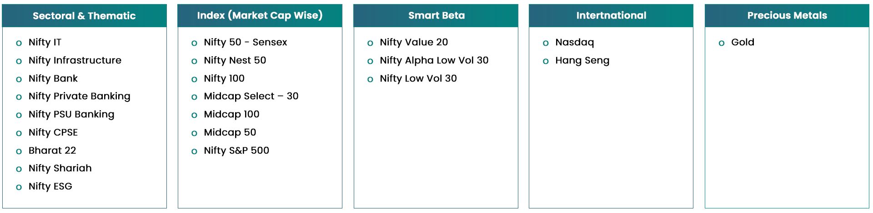Image resolution: width=873 pixels, height=213 pixels.
Task: Click Nifty 50 - Sensex item
Action: pos(245,42)
